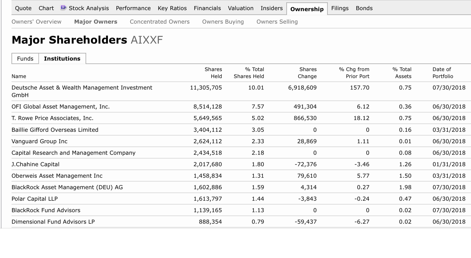Viewport: 471px width, 258px height.
Task: Click the Shares Held column header
Action: point(213,73)
